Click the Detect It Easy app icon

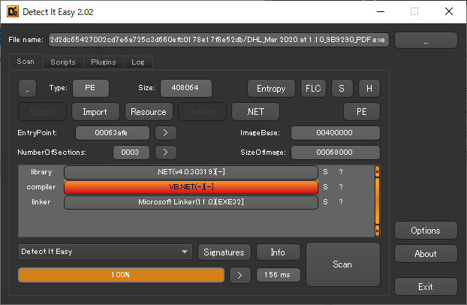13,11
